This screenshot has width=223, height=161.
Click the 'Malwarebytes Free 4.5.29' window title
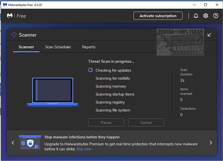25,5
